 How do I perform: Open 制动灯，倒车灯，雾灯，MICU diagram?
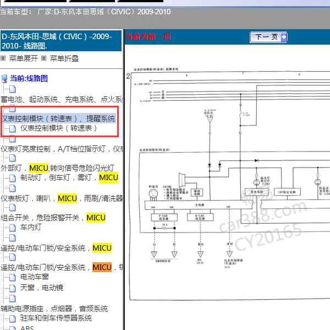[69, 177]
